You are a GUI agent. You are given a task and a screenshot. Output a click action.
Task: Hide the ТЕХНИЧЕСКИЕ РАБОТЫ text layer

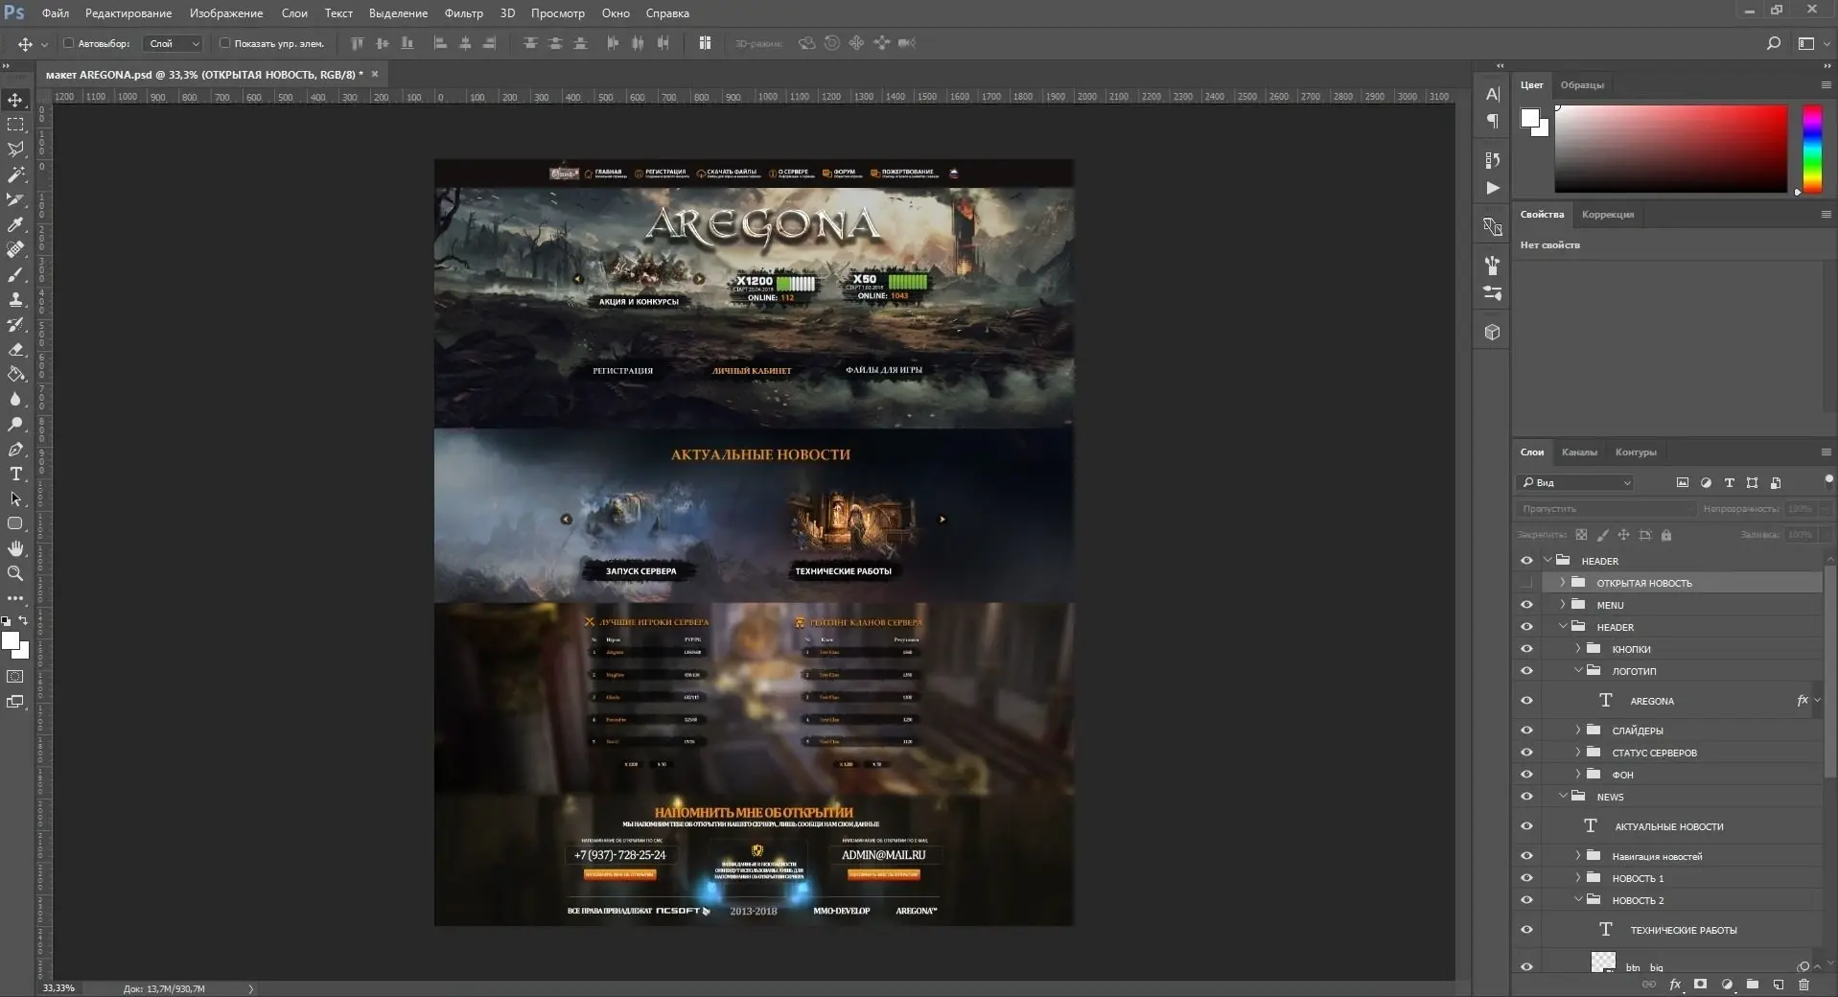click(1526, 930)
